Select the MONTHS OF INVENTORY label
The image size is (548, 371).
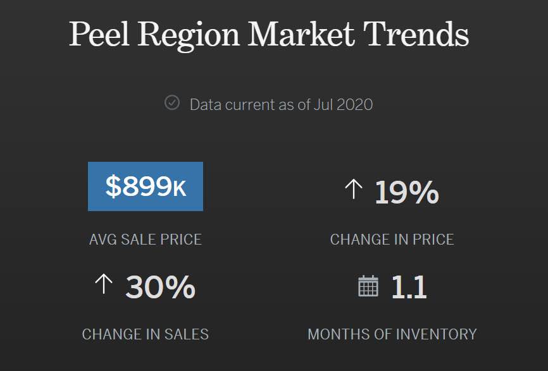tap(392, 334)
